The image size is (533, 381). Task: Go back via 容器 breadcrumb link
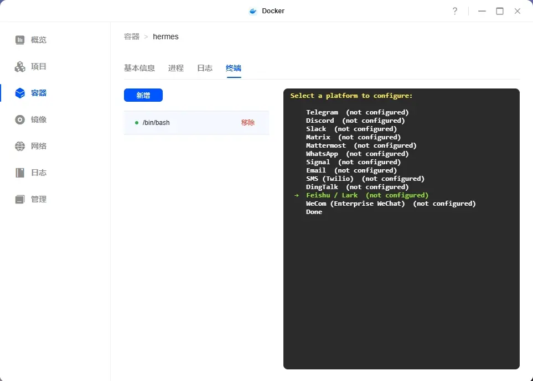pyautogui.click(x=132, y=36)
